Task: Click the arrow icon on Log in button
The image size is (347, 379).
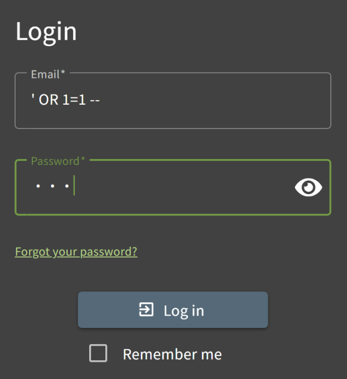Action: point(147,310)
